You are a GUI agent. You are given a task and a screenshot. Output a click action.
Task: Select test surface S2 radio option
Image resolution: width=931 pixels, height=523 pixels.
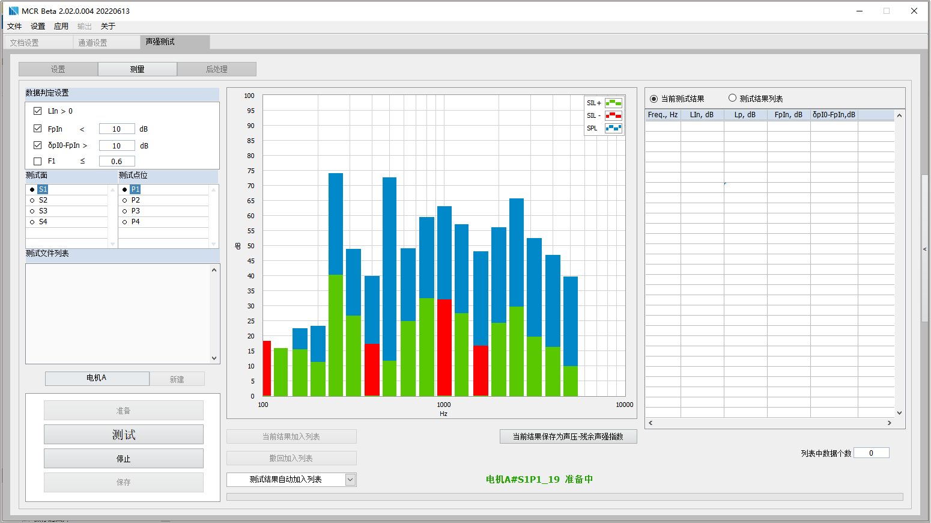click(32, 200)
